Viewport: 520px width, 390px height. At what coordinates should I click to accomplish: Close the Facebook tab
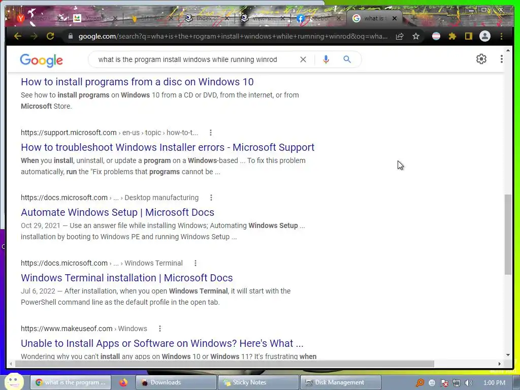pos(339,18)
